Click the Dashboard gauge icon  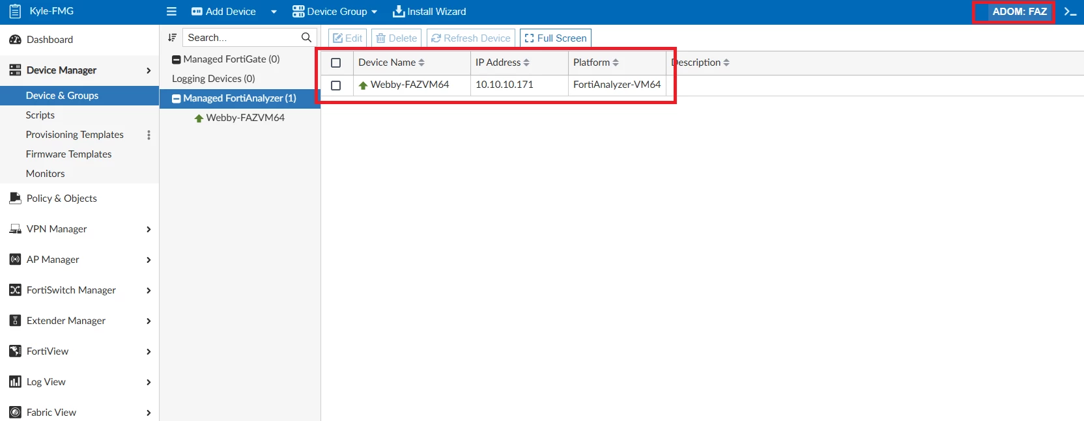point(15,40)
